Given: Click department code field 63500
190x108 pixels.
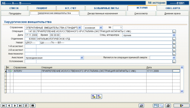Looking at the screenshot, I should coord(30,39).
